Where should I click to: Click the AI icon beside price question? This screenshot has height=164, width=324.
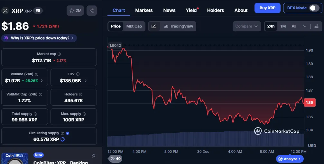click(x=6, y=38)
